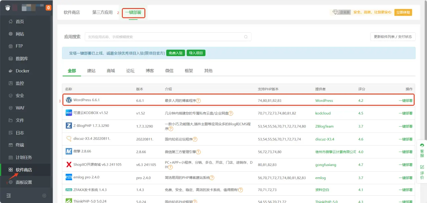The width and height of the screenshot is (427, 203).
Task: Collapse the sidebar with the bottom-left fold icon
Action: (x=9, y=195)
